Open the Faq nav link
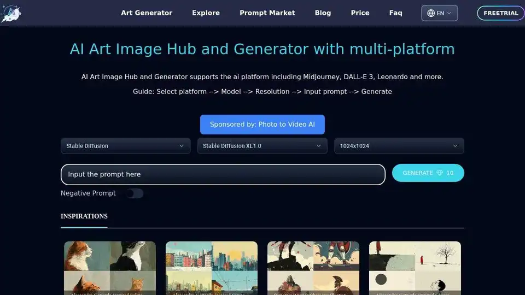The width and height of the screenshot is (525, 295). click(x=395, y=13)
